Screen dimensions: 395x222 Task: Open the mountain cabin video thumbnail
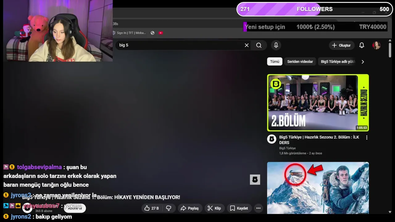pos(318,188)
